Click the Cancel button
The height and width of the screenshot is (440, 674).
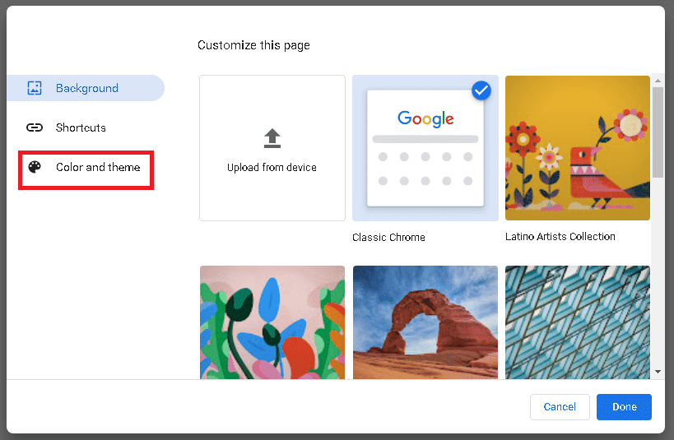(560, 407)
